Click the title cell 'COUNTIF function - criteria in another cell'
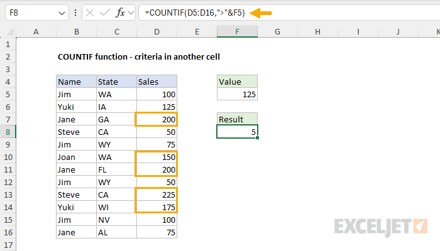 point(139,57)
